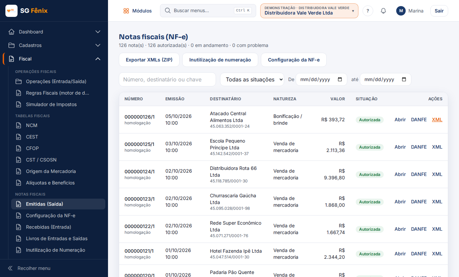Image resolution: width=459 pixels, height=277 pixels.
Task: Click destinatário Rede Super Econômico Ltda
Action: (x=236, y=226)
